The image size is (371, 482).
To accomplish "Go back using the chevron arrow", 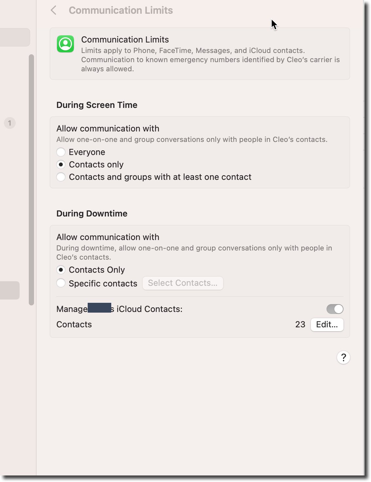I will (54, 10).
